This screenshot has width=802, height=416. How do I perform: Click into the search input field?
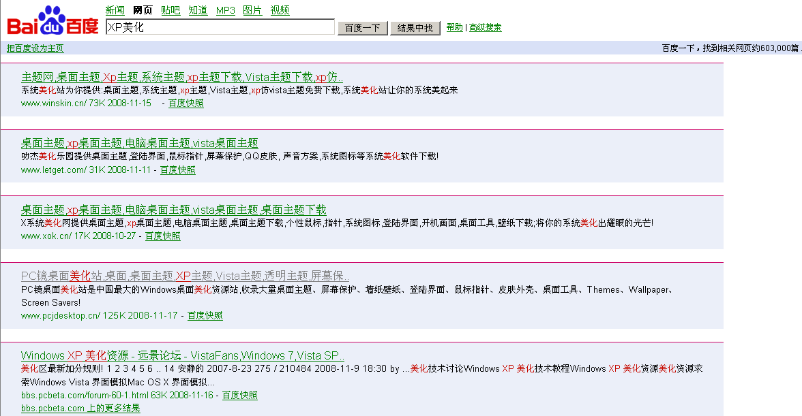pyautogui.click(x=218, y=27)
